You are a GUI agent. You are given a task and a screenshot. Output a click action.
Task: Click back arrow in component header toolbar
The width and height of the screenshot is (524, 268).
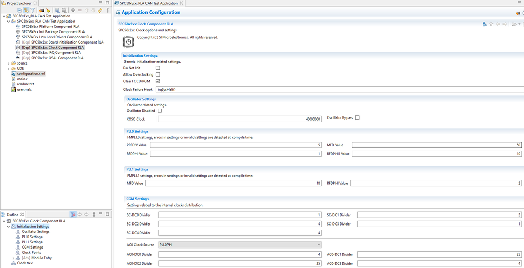(498, 24)
